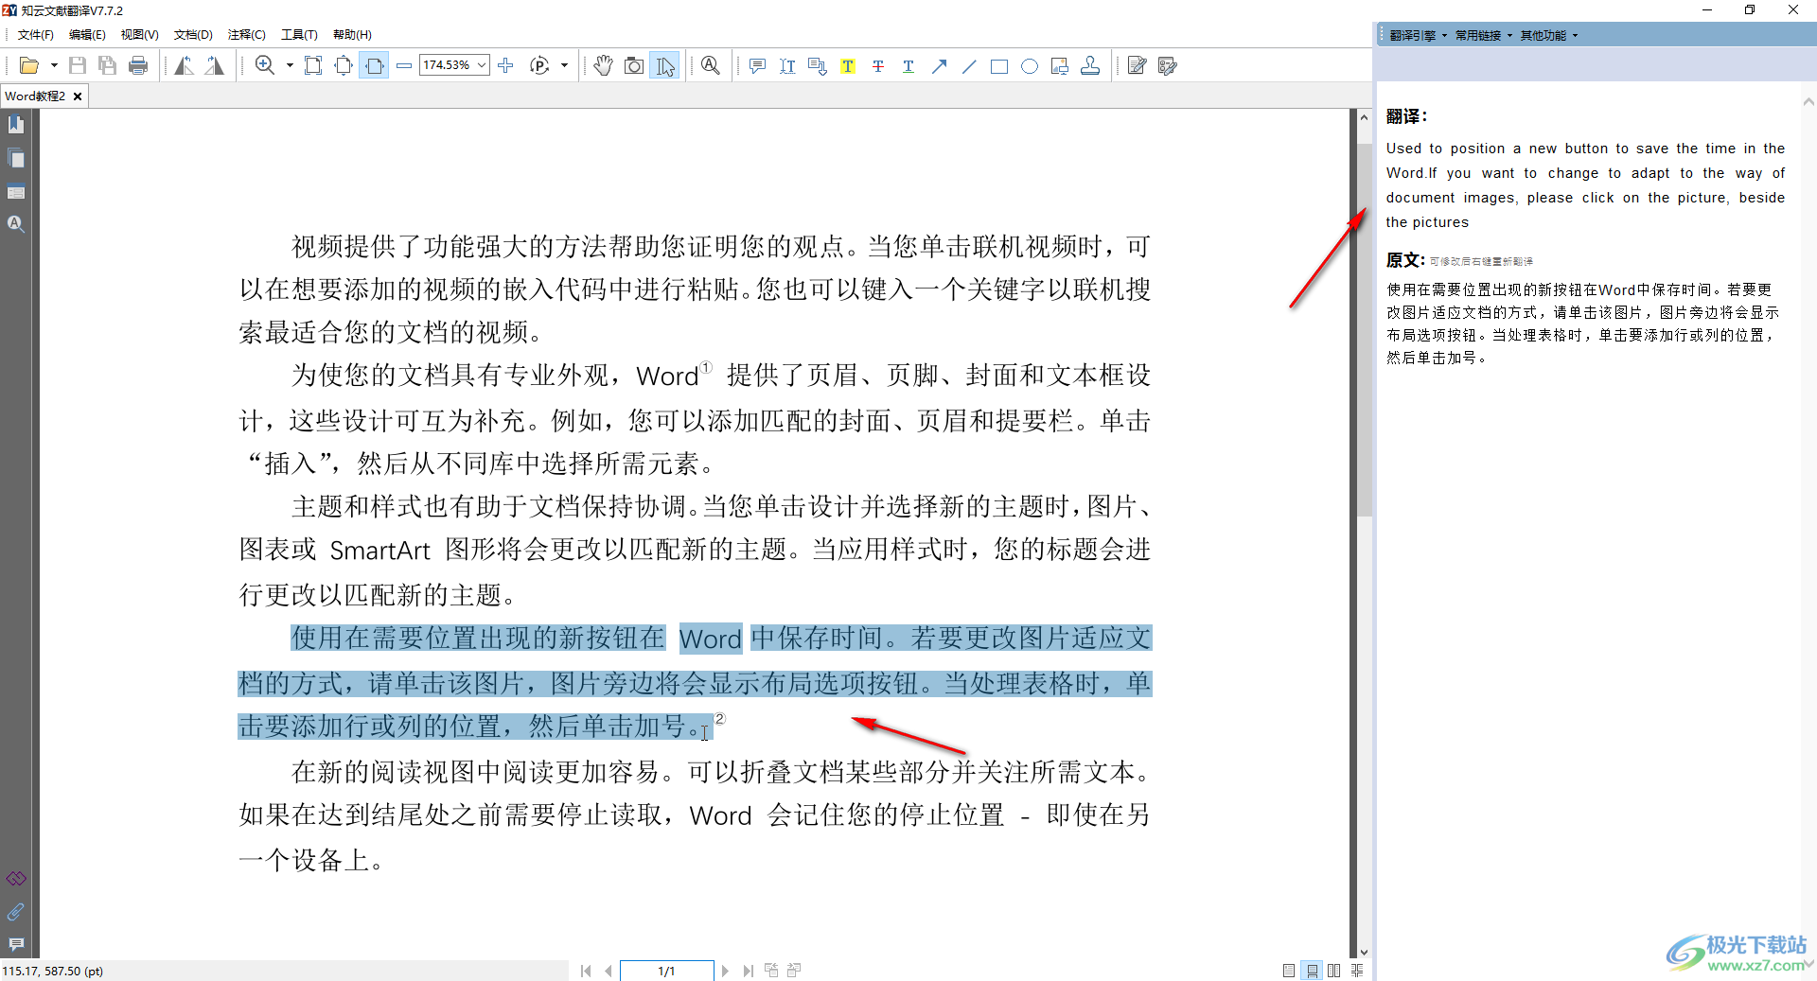Open the 文件(F) menu
The width and height of the screenshot is (1817, 981).
(36, 35)
